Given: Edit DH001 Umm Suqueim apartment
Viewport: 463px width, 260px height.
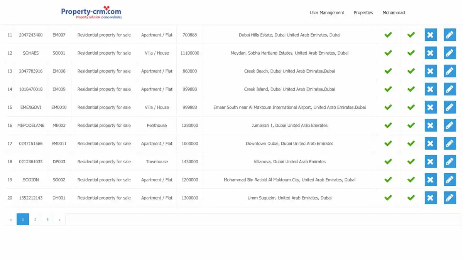Looking at the screenshot, I should 450,198.
